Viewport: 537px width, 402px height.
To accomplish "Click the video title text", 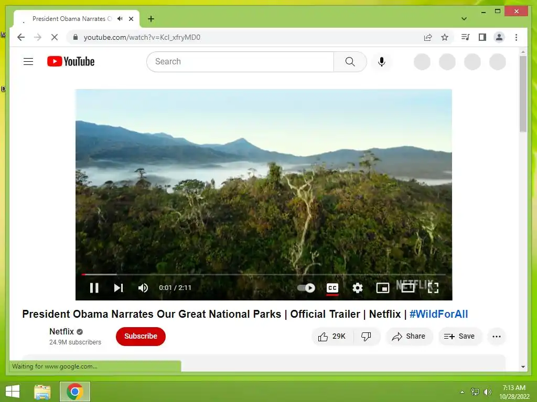I will [x=245, y=314].
